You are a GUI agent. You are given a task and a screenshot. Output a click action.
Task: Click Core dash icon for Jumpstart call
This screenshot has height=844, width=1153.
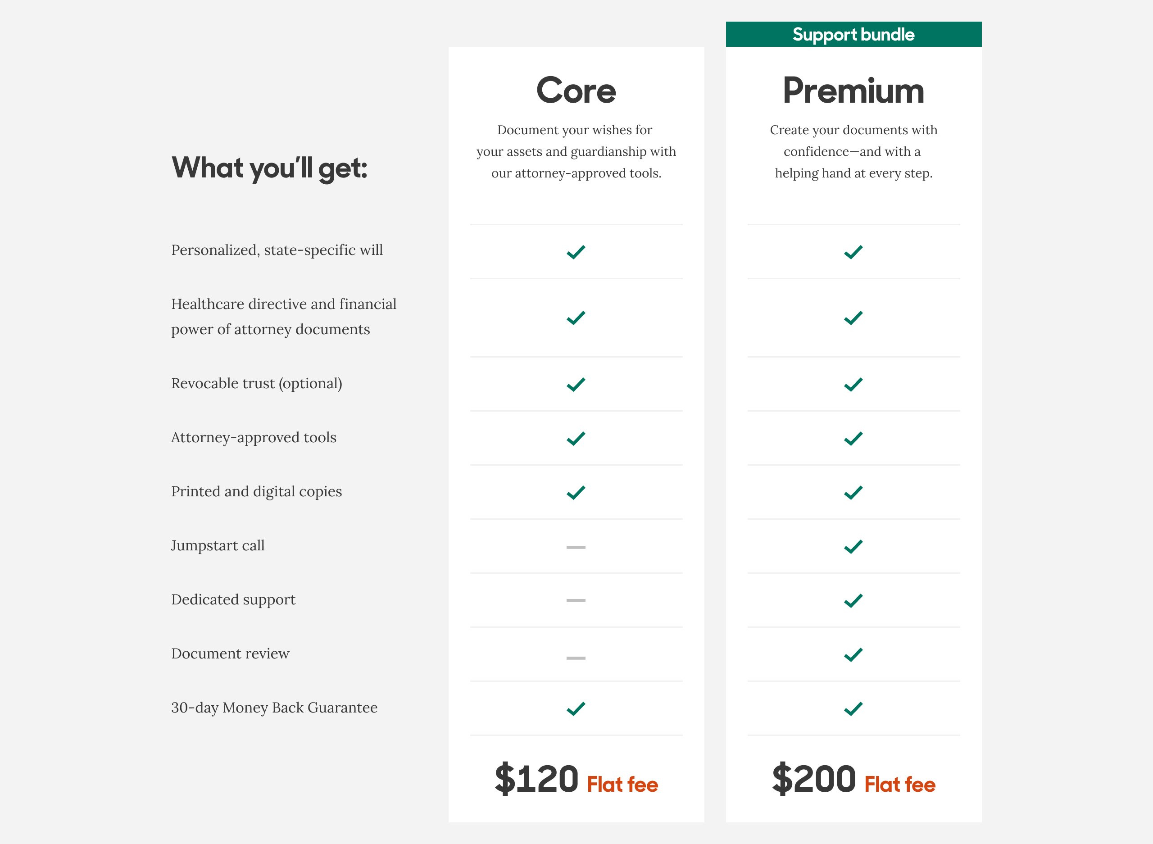click(576, 547)
